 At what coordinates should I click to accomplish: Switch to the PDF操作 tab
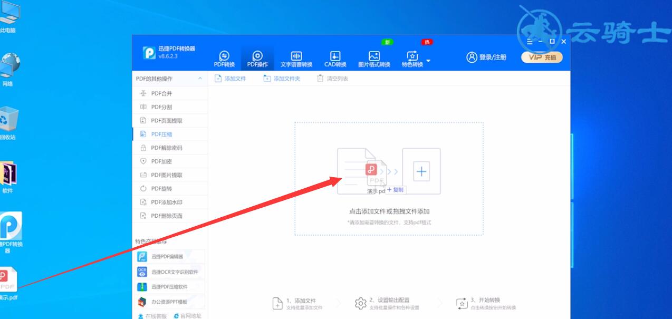(x=257, y=59)
